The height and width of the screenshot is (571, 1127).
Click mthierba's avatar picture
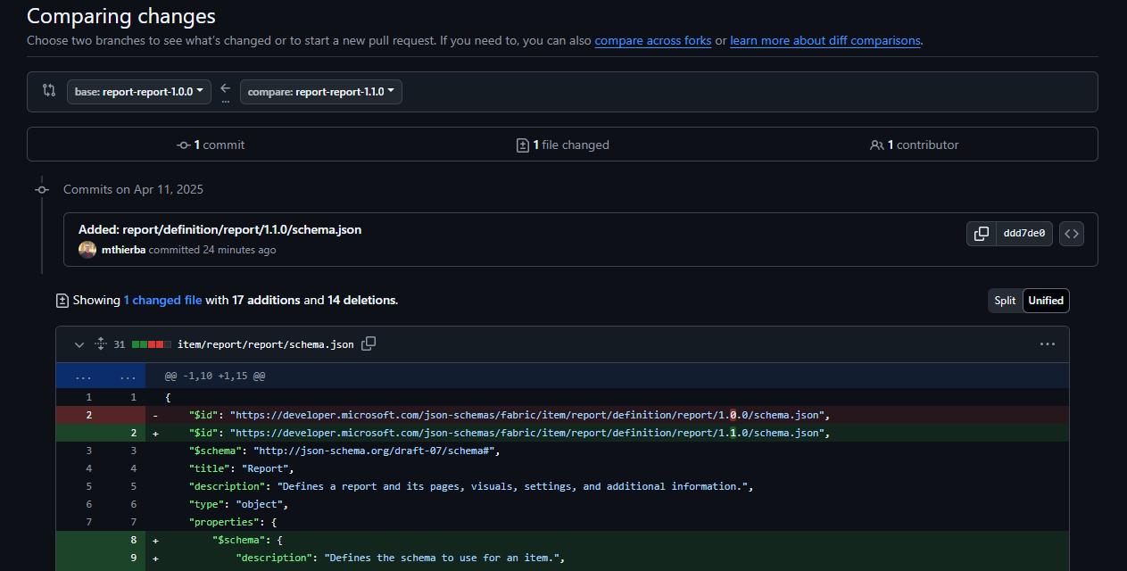(x=87, y=249)
